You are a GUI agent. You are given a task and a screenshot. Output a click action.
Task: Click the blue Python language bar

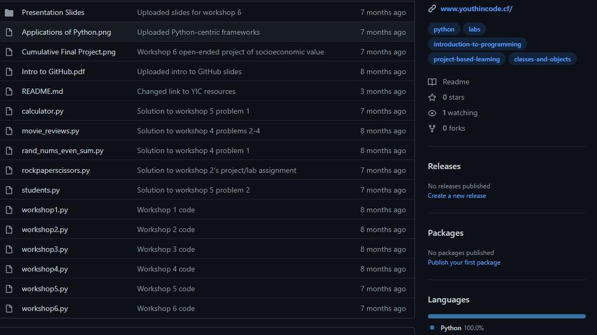506,316
